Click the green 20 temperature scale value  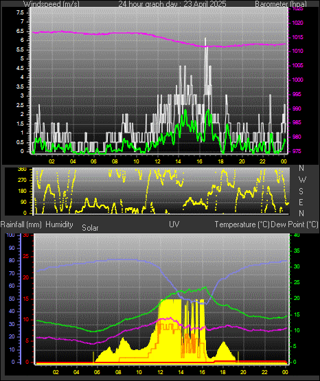(x=297, y=299)
